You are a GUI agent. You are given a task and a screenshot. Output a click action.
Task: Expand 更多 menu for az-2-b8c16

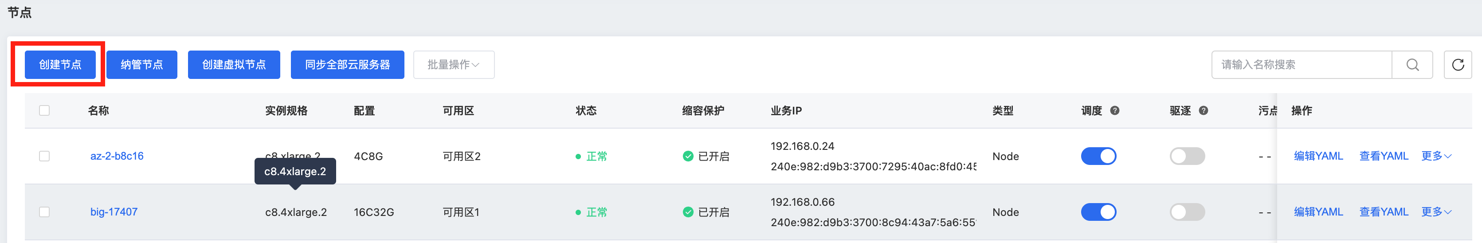pyautogui.click(x=1435, y=156)
